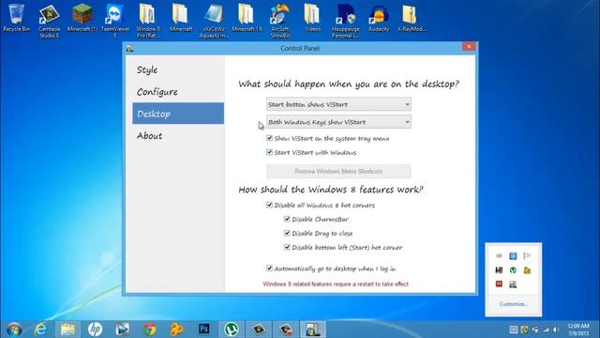
Task: Open the Start button shows ViStart dropdown
Action: click(338, 104)
